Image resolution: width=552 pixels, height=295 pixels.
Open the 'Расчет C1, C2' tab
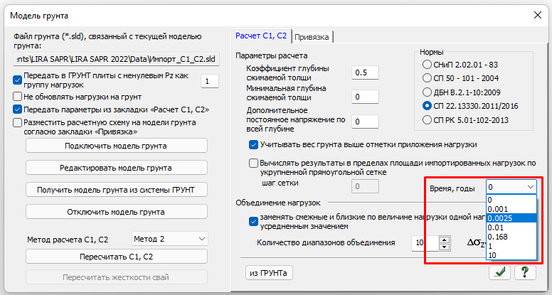[261, 36]
